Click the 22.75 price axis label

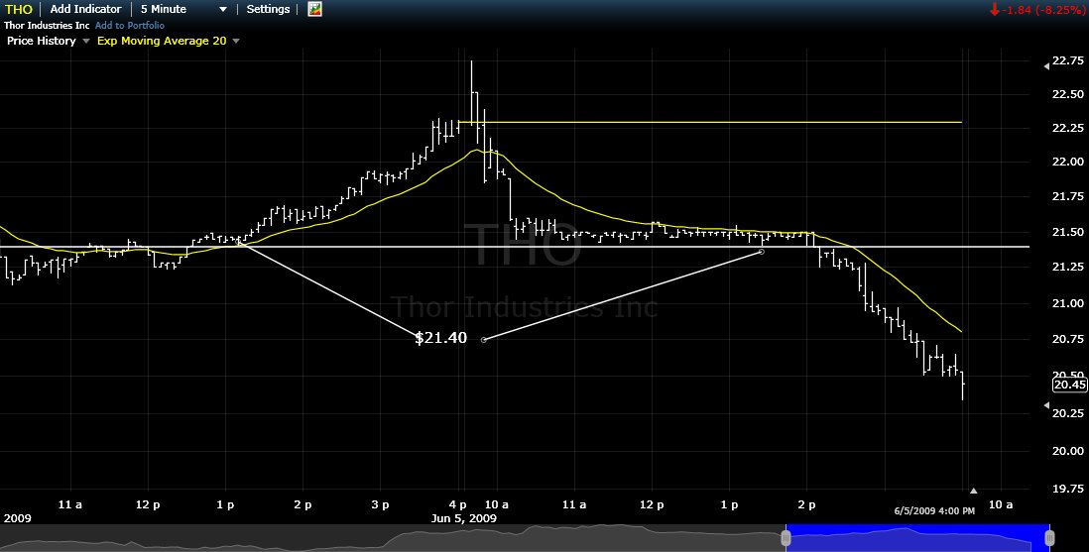pyautogui.click(x=1068, y=60)
